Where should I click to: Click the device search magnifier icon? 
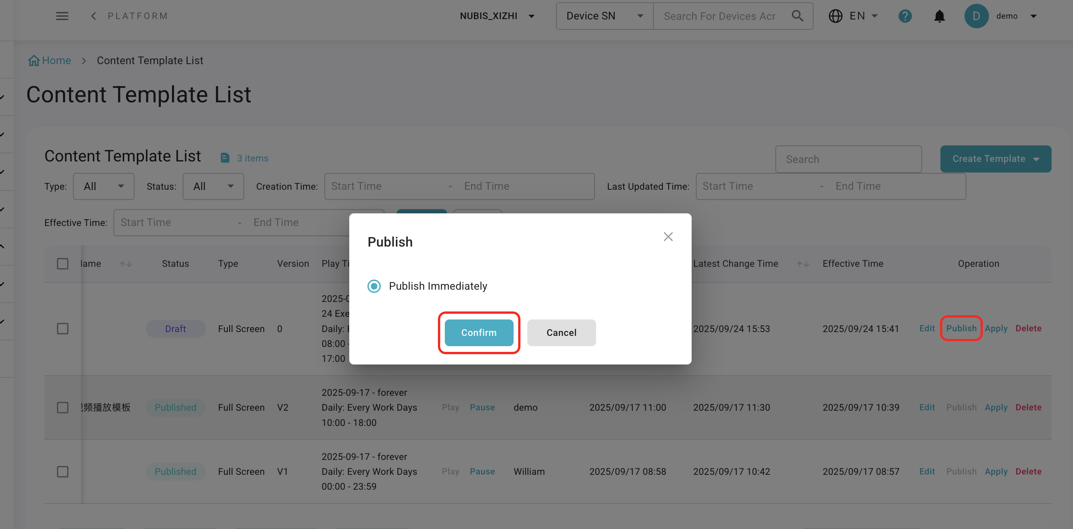click(797, 16)
